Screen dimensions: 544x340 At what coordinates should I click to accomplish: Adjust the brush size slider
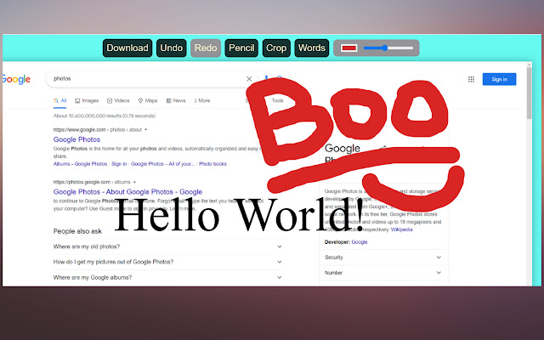[388, 48]
